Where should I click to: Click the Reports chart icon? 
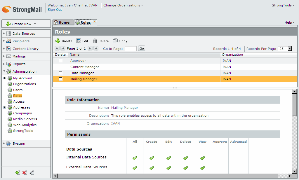(x=8, y=64)
